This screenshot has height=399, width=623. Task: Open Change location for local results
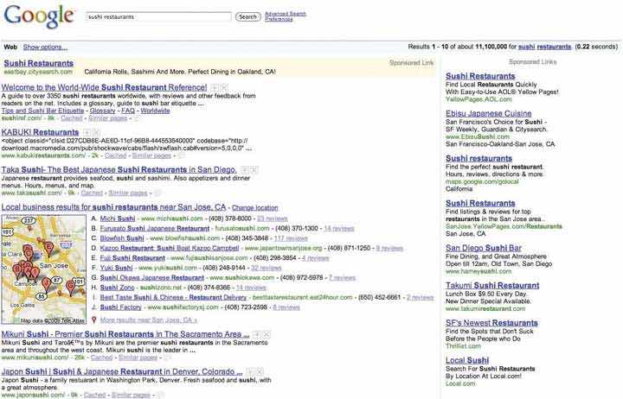coord(255,208)
